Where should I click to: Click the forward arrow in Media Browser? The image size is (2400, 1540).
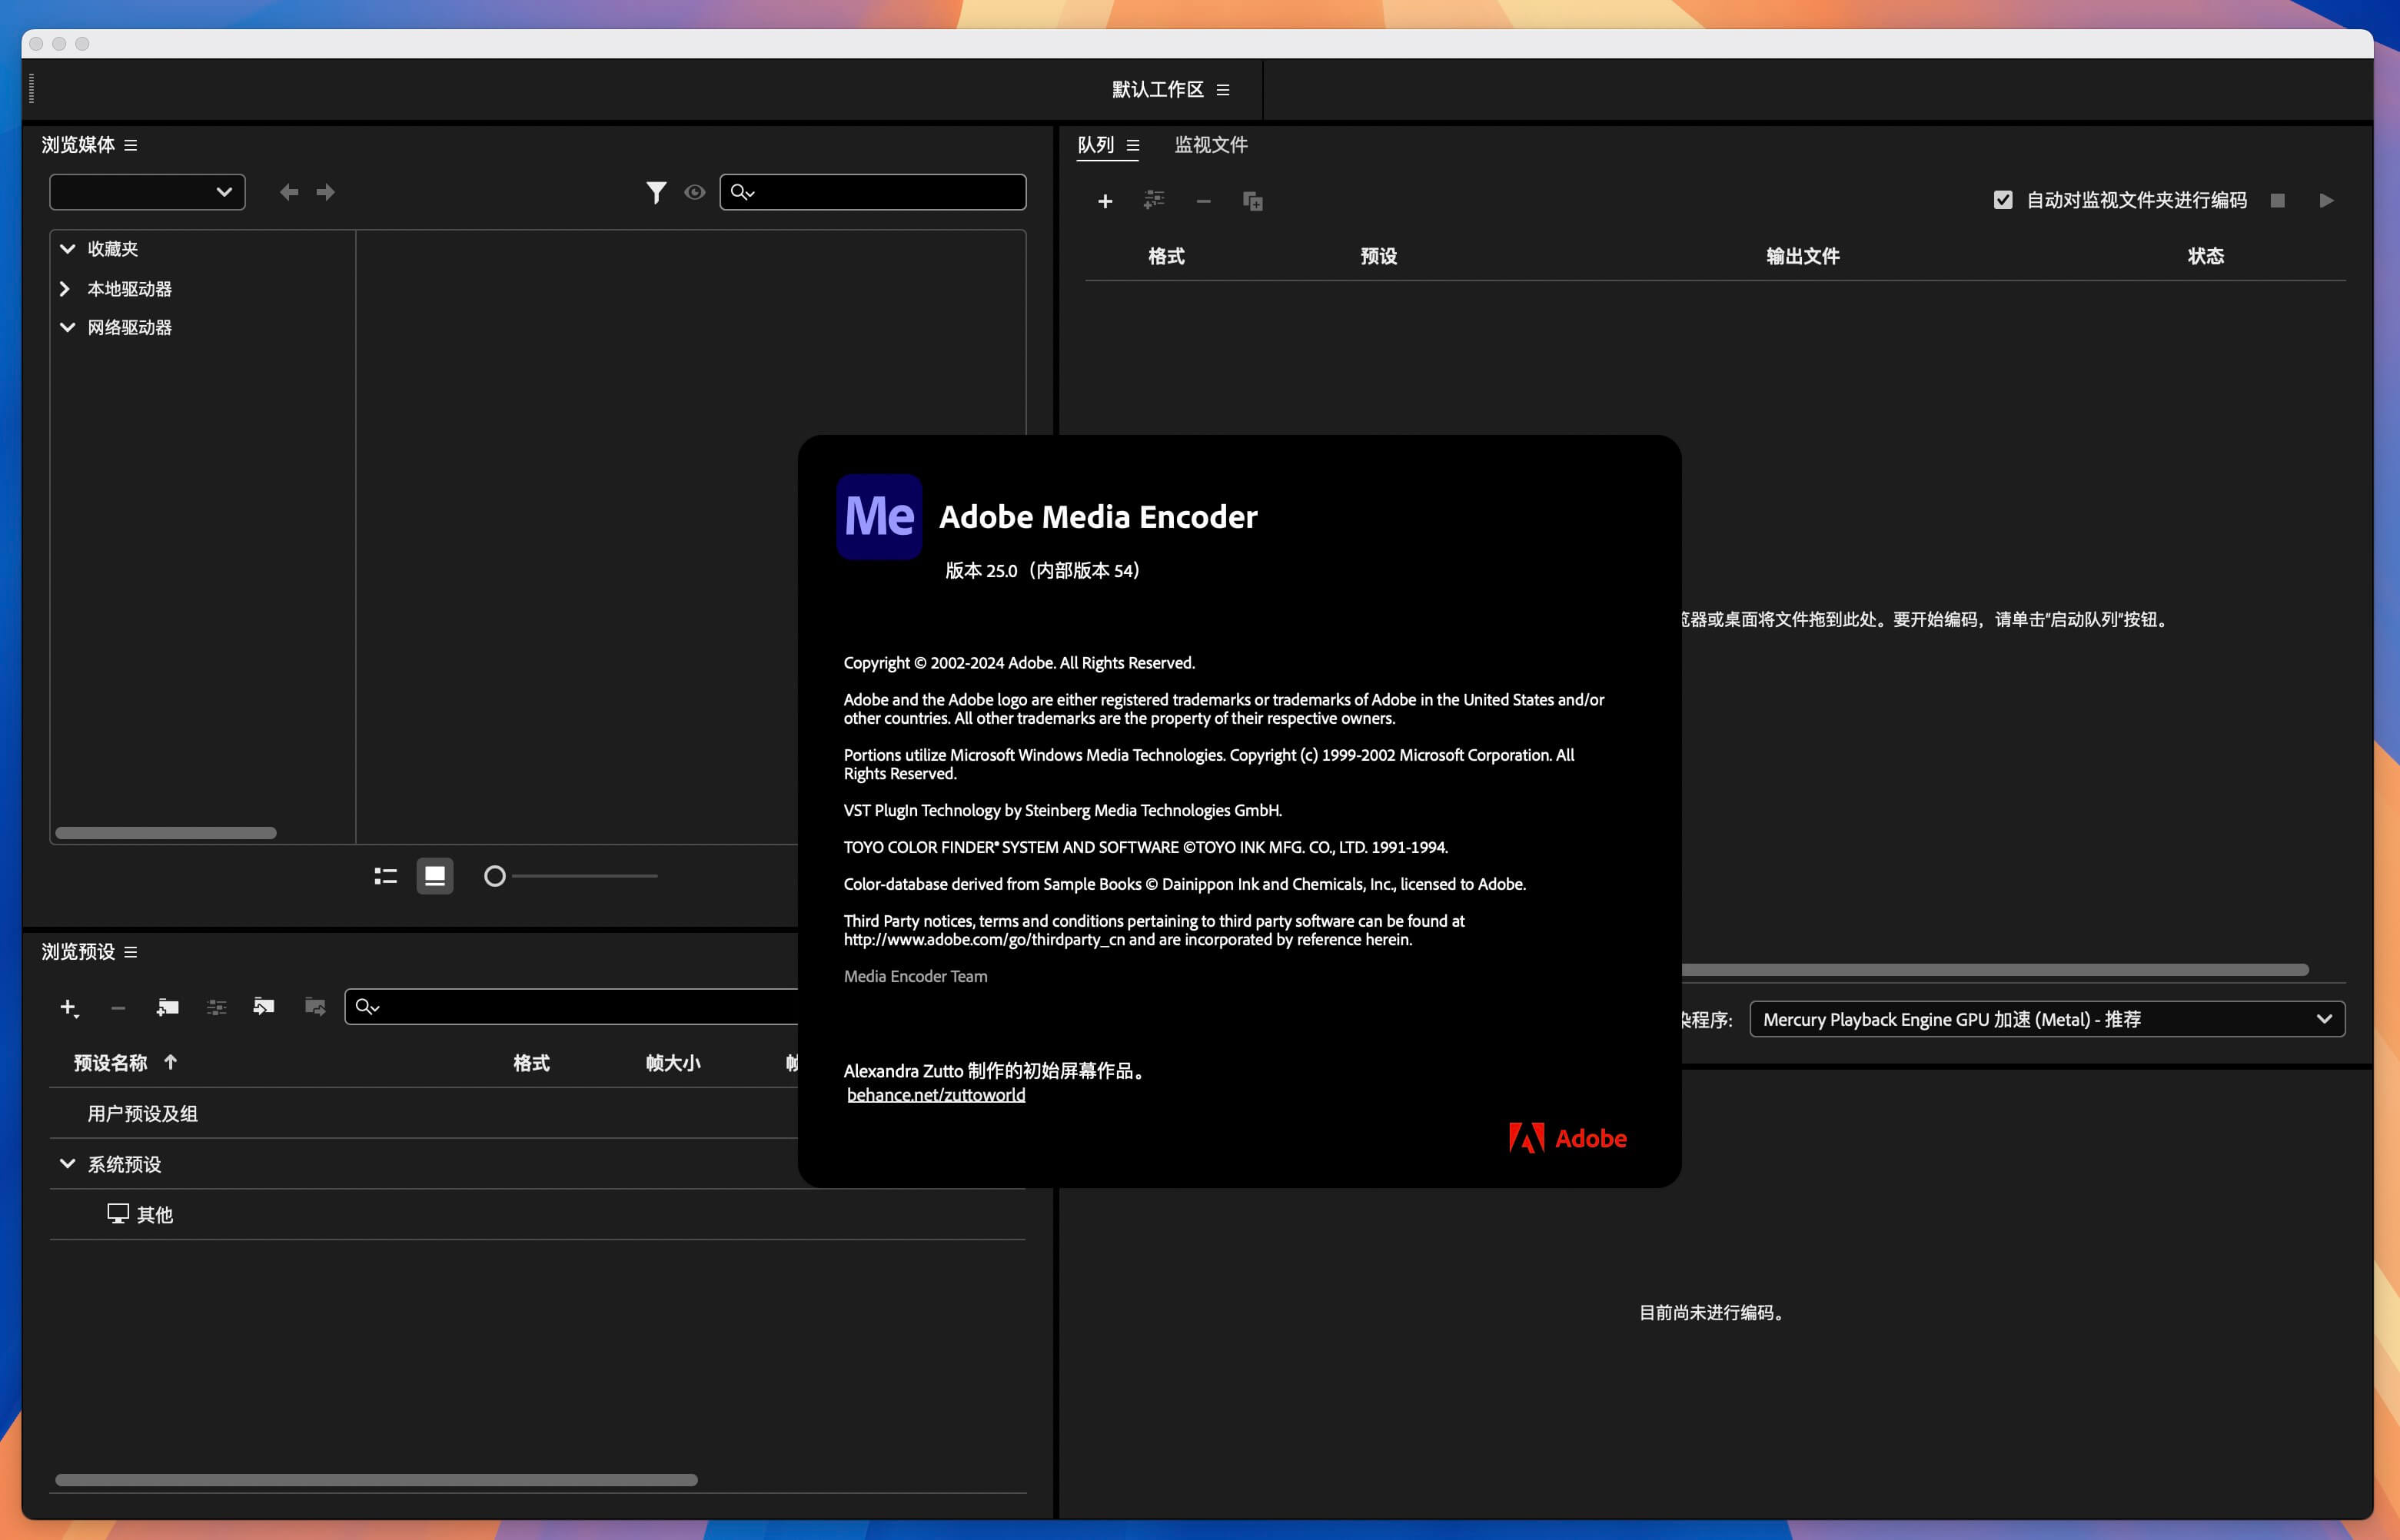(326, 192)
